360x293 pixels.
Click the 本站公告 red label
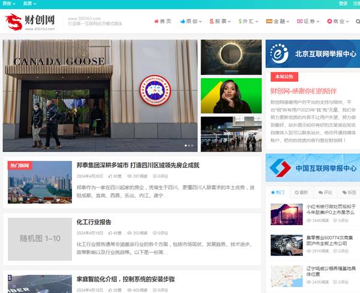point(284,77)
